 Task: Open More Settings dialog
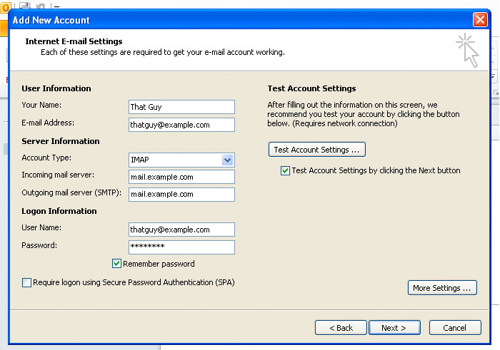pyautogui.click(x=441, y=288)
